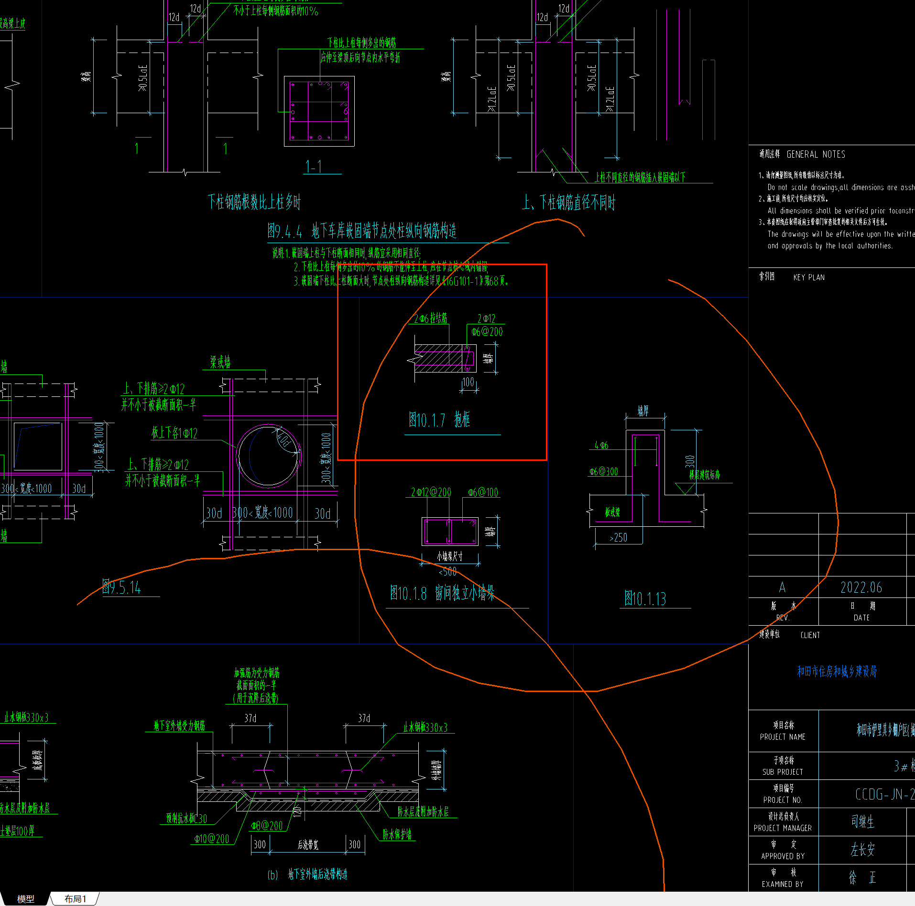Select the EXAMINED BY label
The height and width of the screenshot is (906, 915).
pos(783,885)
